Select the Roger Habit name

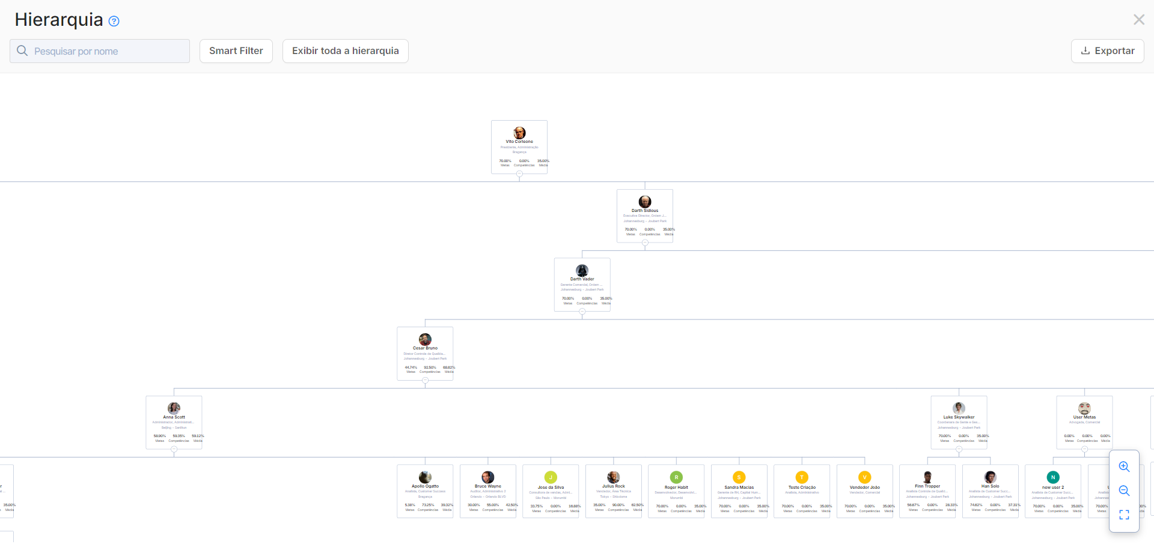tap(676, 488)
